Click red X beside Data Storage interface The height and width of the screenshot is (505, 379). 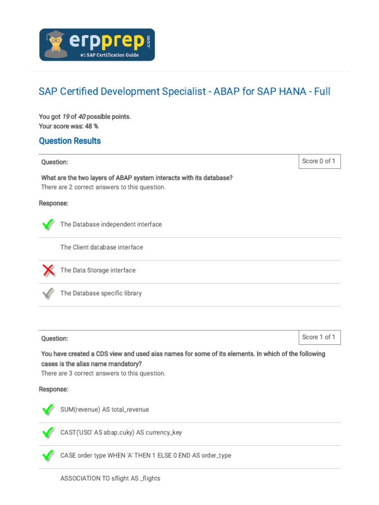[48, 270]
